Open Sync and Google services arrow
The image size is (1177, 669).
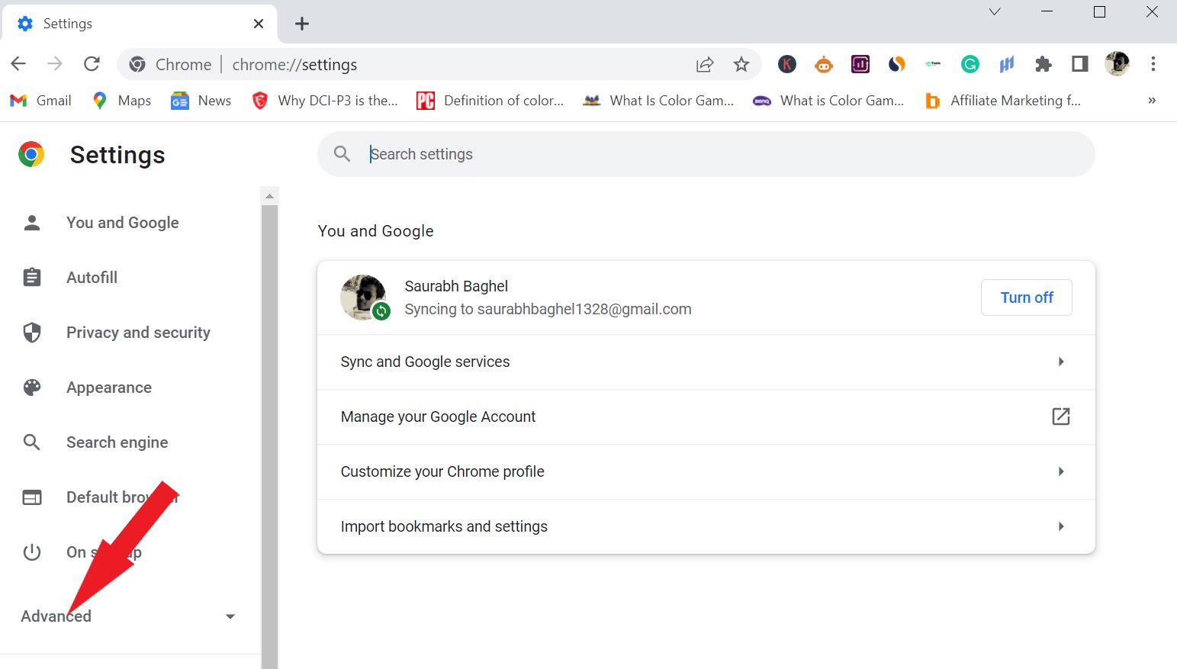pos(1060,362)
